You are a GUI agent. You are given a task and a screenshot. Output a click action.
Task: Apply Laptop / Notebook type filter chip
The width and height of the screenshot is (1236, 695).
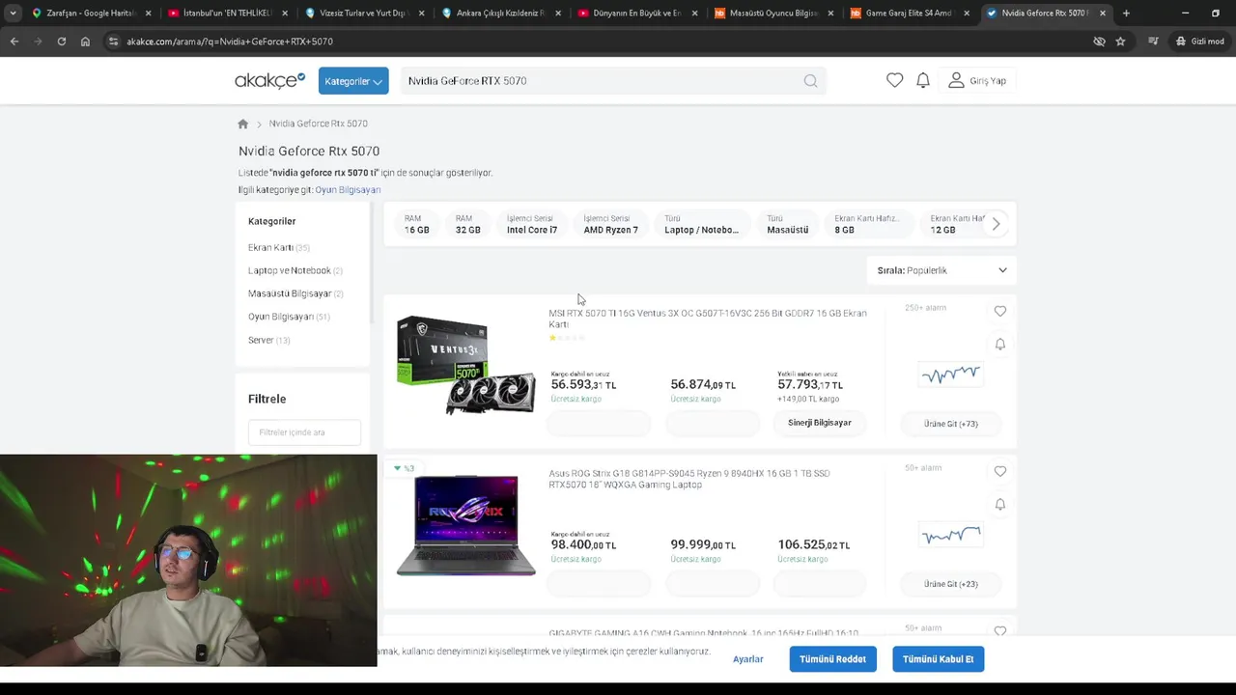click(x=702, y=224)
